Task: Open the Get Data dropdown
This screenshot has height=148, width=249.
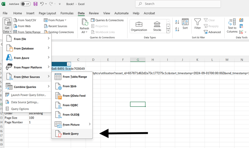Action: (x=7, y=26)
